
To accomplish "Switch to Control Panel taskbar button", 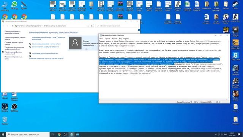I will [77, 134].
